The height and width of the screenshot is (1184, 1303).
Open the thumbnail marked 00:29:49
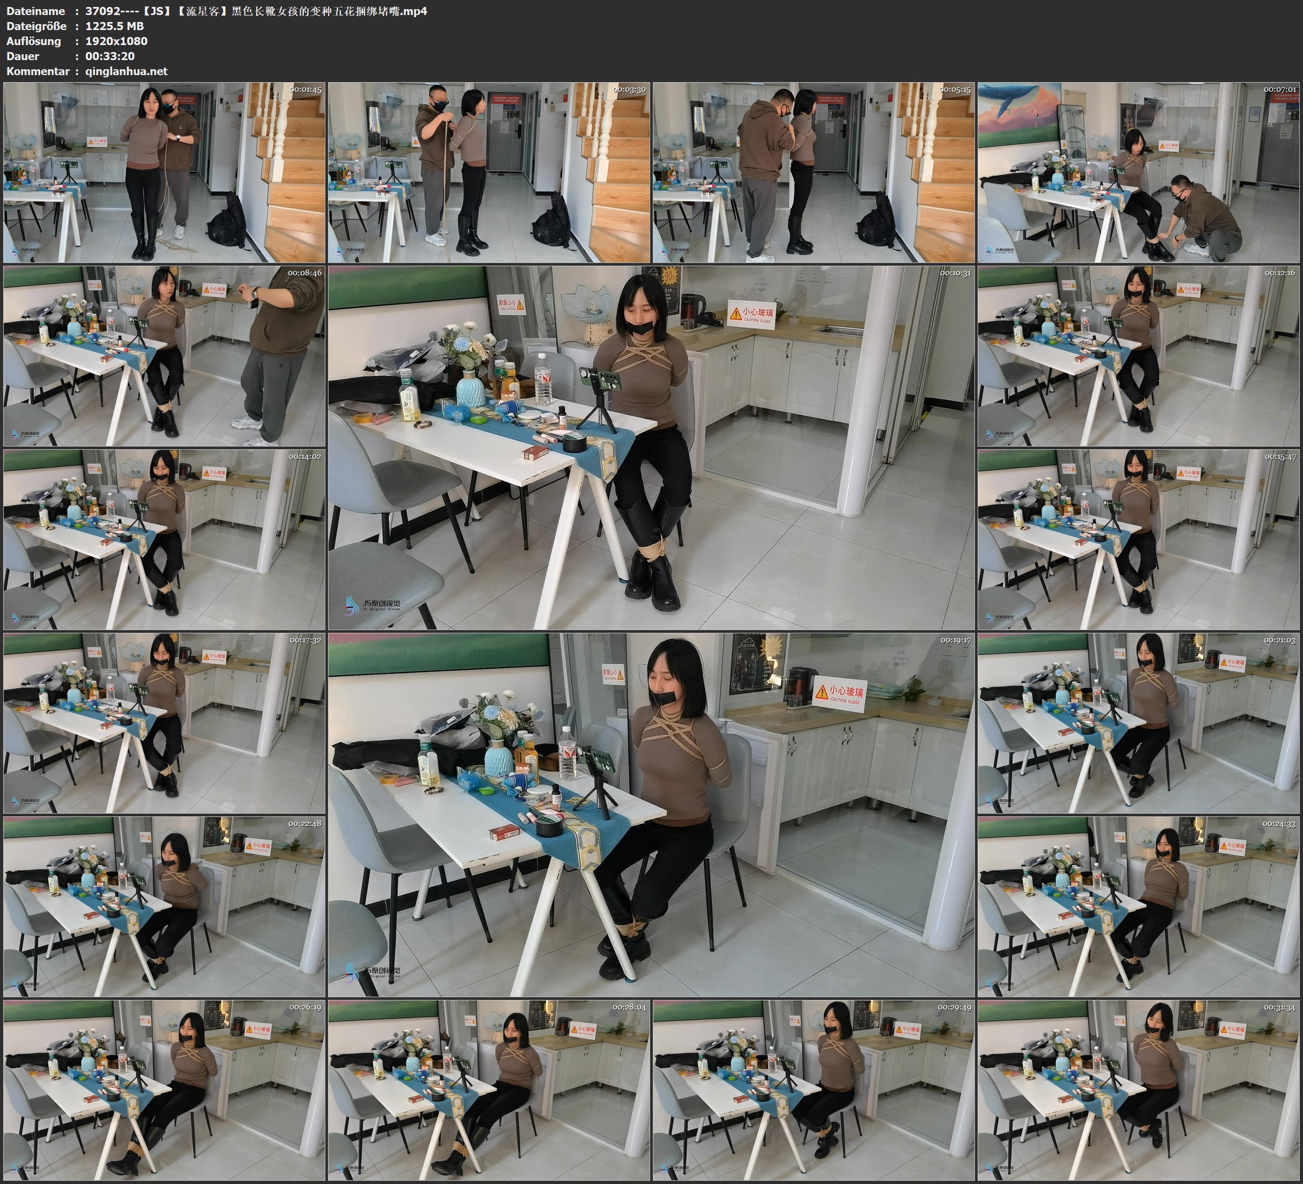(814, 1090)
